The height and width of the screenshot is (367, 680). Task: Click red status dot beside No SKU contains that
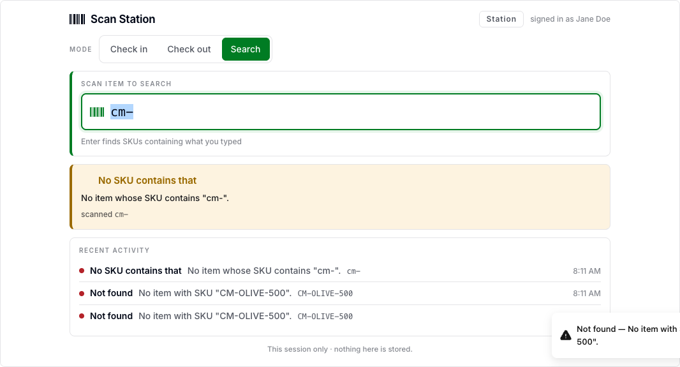[x=82, y=271]
